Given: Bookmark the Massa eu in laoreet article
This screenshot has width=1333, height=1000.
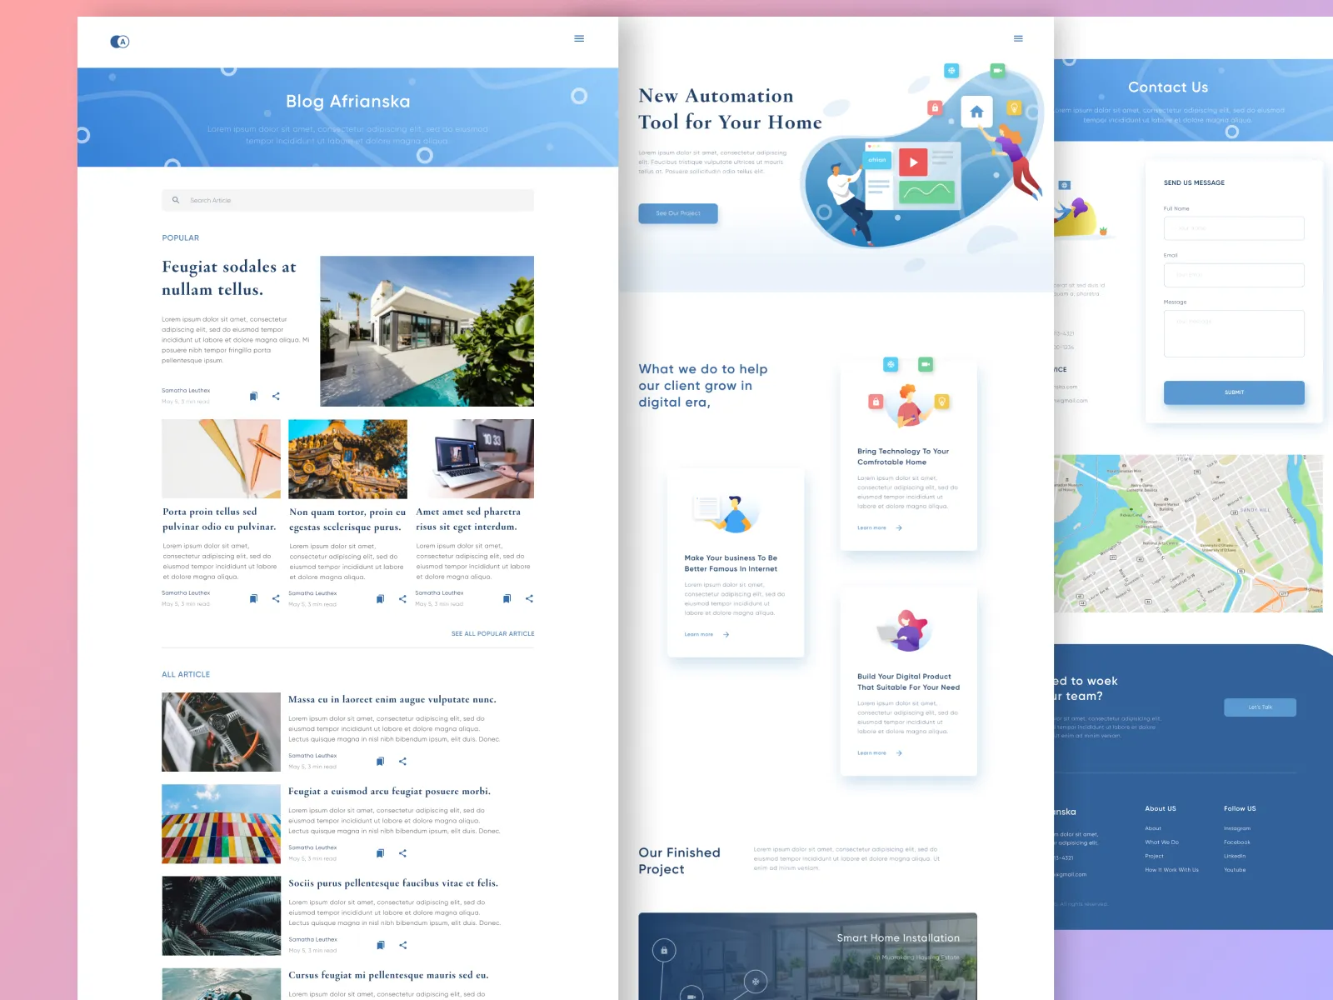Looking at the screenshot, I should click(380, 761).
